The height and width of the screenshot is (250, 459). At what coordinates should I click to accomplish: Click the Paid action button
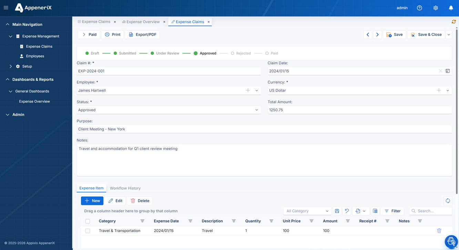[89, 34]
